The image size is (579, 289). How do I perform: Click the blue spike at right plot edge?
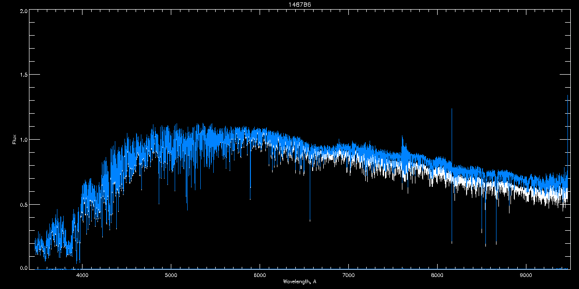568,125
